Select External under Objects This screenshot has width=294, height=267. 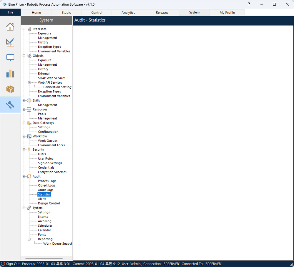tap(44, 74)
